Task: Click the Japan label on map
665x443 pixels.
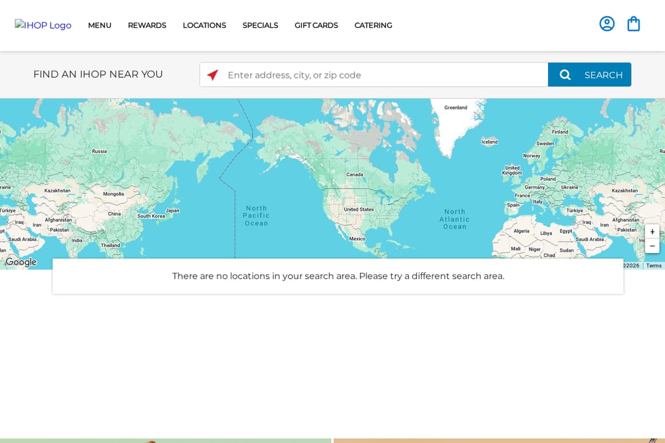Action: [172, 211]
